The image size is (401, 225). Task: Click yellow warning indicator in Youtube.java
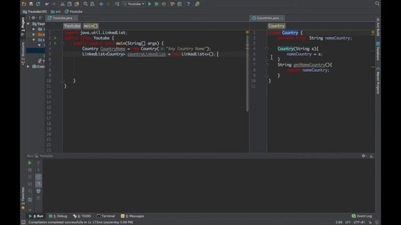click(247, 32)
